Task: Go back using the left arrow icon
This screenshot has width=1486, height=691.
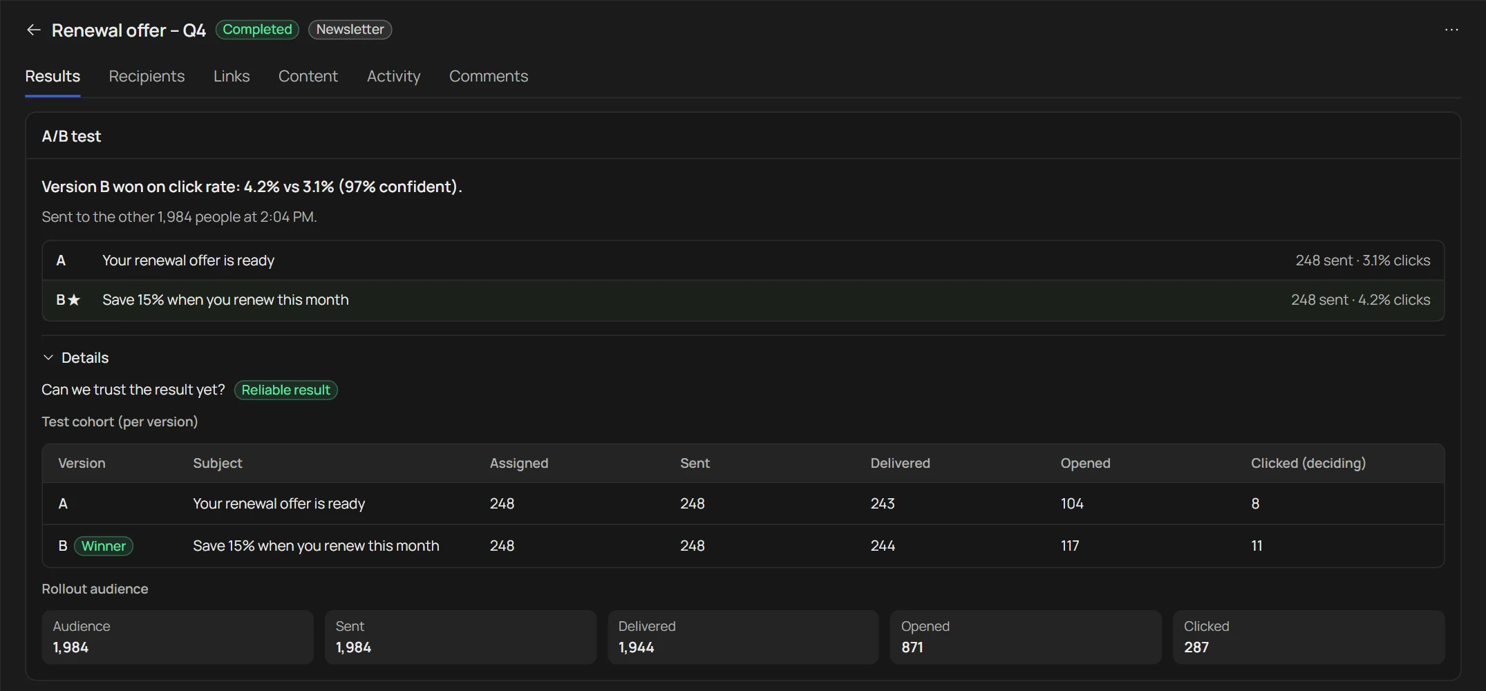Action: pos(33,30)
